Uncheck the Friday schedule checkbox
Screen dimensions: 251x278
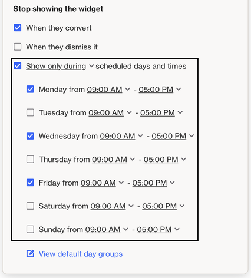click(30, 183)
